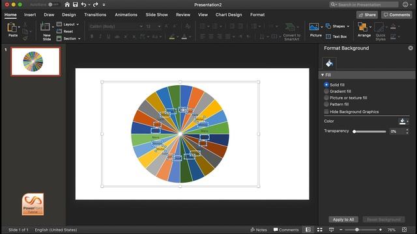Select Picture or texture fill option
The width and height of the screenshot is (417, 234).
coord(326,98)
